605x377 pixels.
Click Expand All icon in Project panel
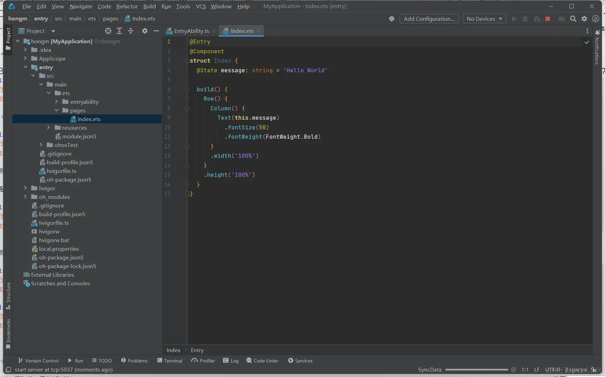pos(119,31)
